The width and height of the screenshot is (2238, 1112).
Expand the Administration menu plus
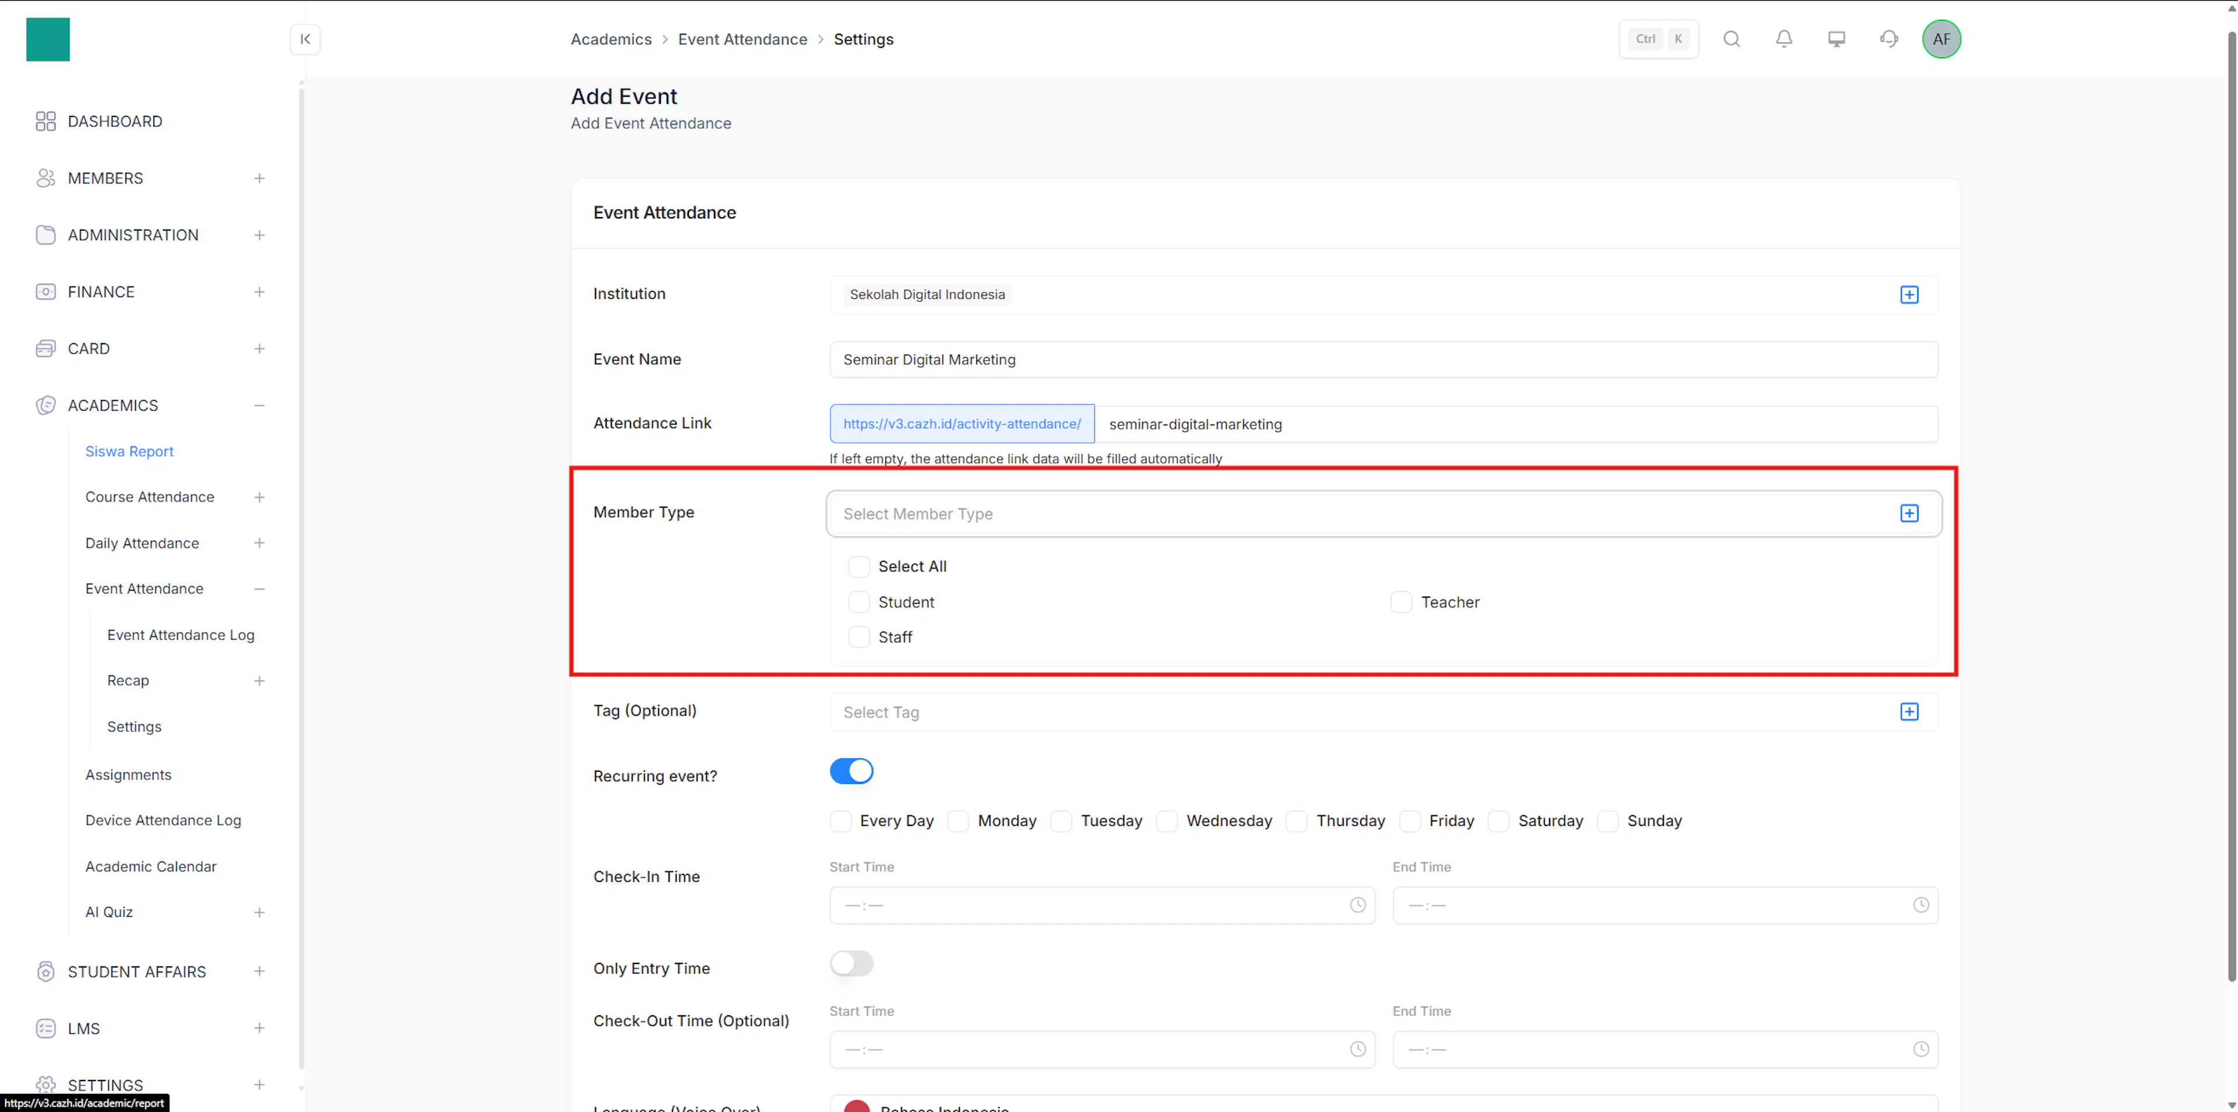click(259, 235)
